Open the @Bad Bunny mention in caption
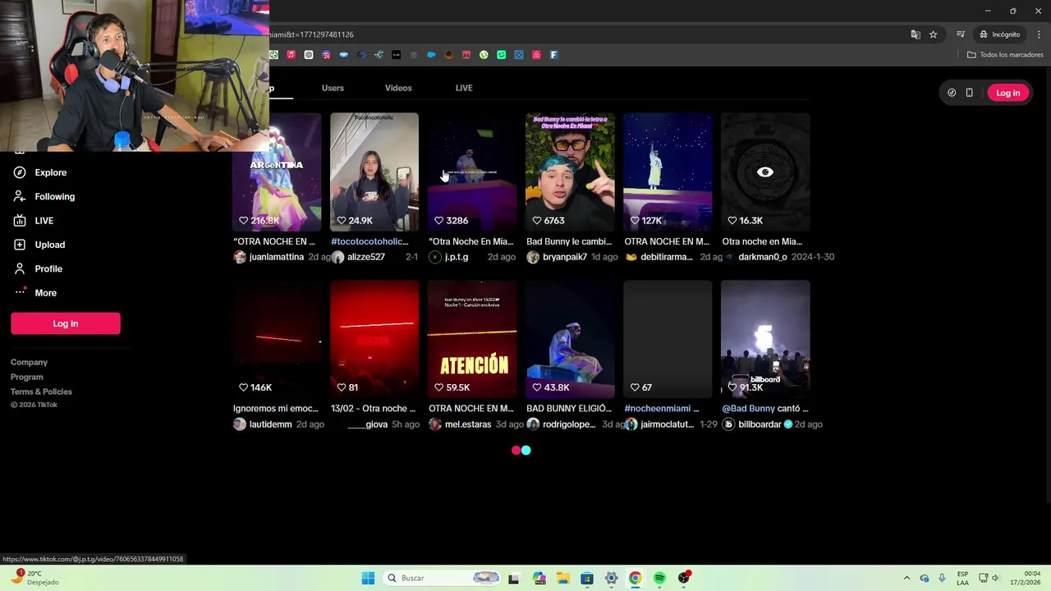 (749, 408)
